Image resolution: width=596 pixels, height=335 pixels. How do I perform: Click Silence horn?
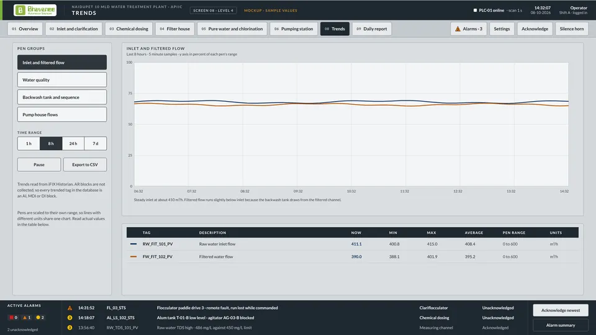click(572, 29)
